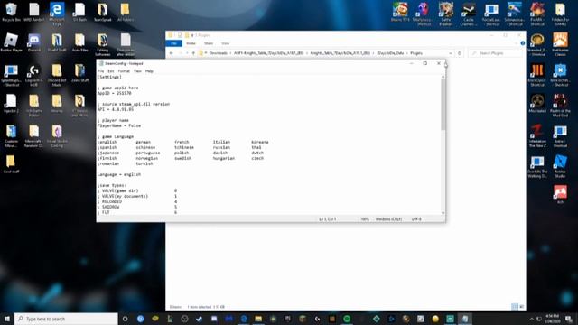Open the Infestation The New Z shortcut

click(x=537, y=136)
